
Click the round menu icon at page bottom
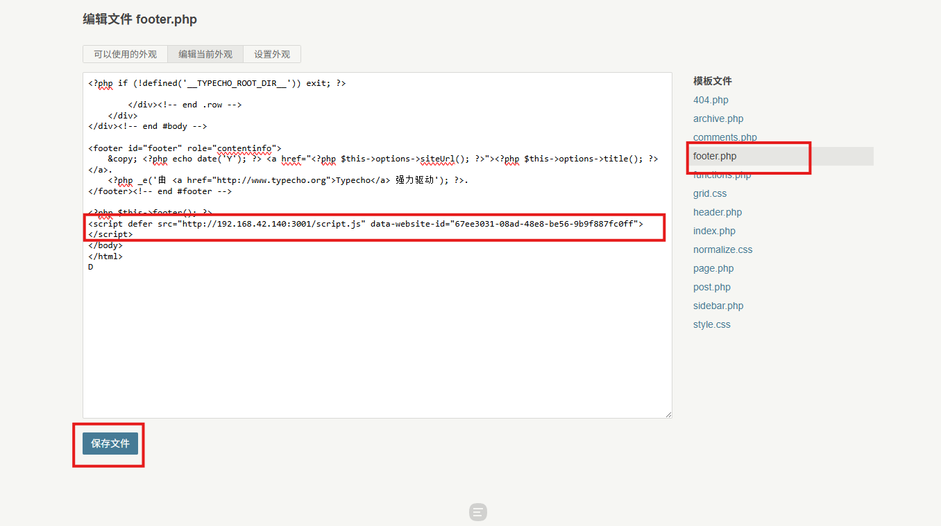coord(477,512)
